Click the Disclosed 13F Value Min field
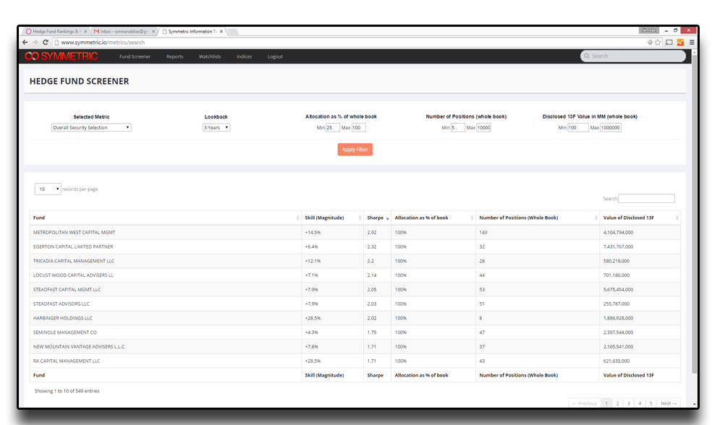712x425 pixels. (578, 127)
